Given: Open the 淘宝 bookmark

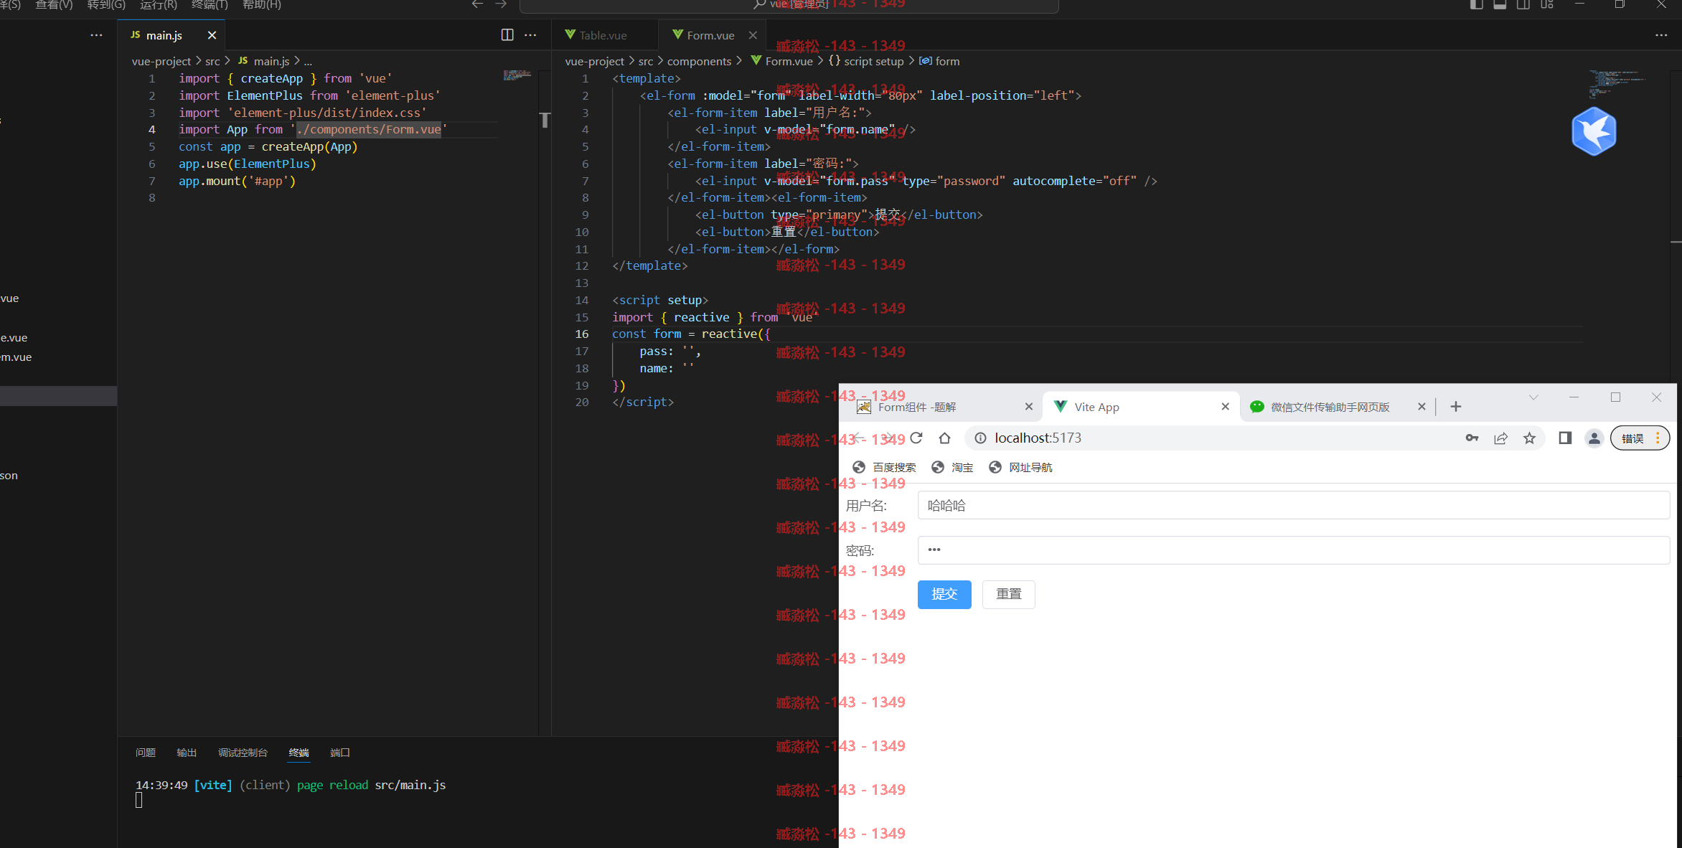Looking at the screenshot, I should [952, 468].
